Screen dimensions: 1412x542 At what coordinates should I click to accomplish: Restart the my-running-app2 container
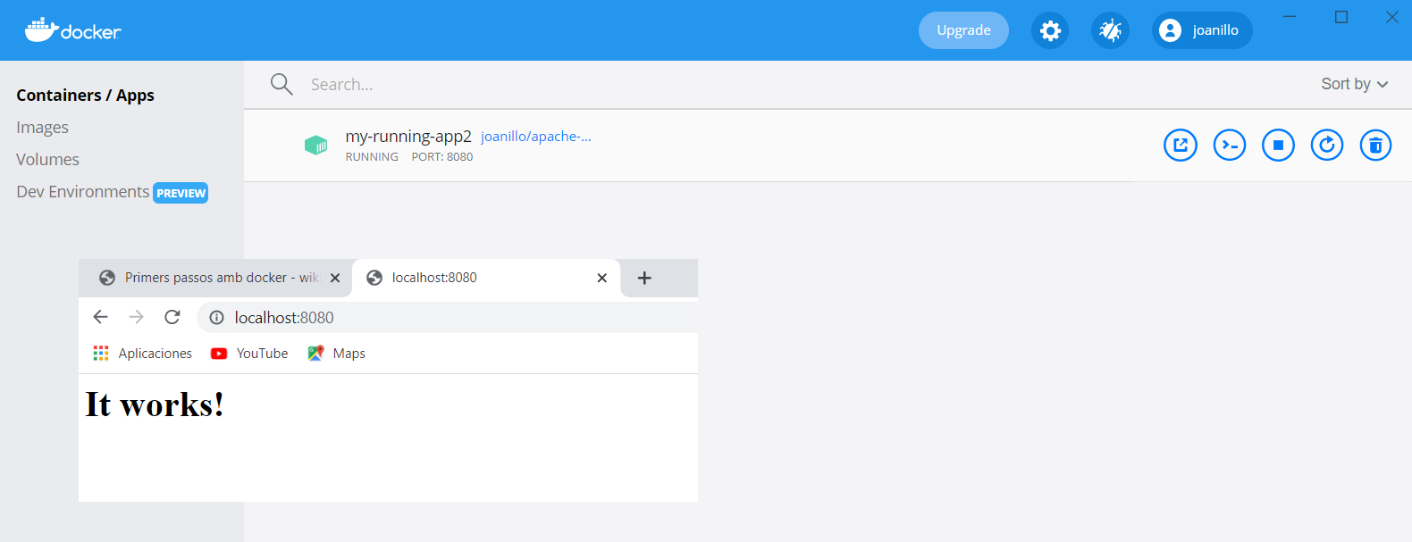point(1327,145)
